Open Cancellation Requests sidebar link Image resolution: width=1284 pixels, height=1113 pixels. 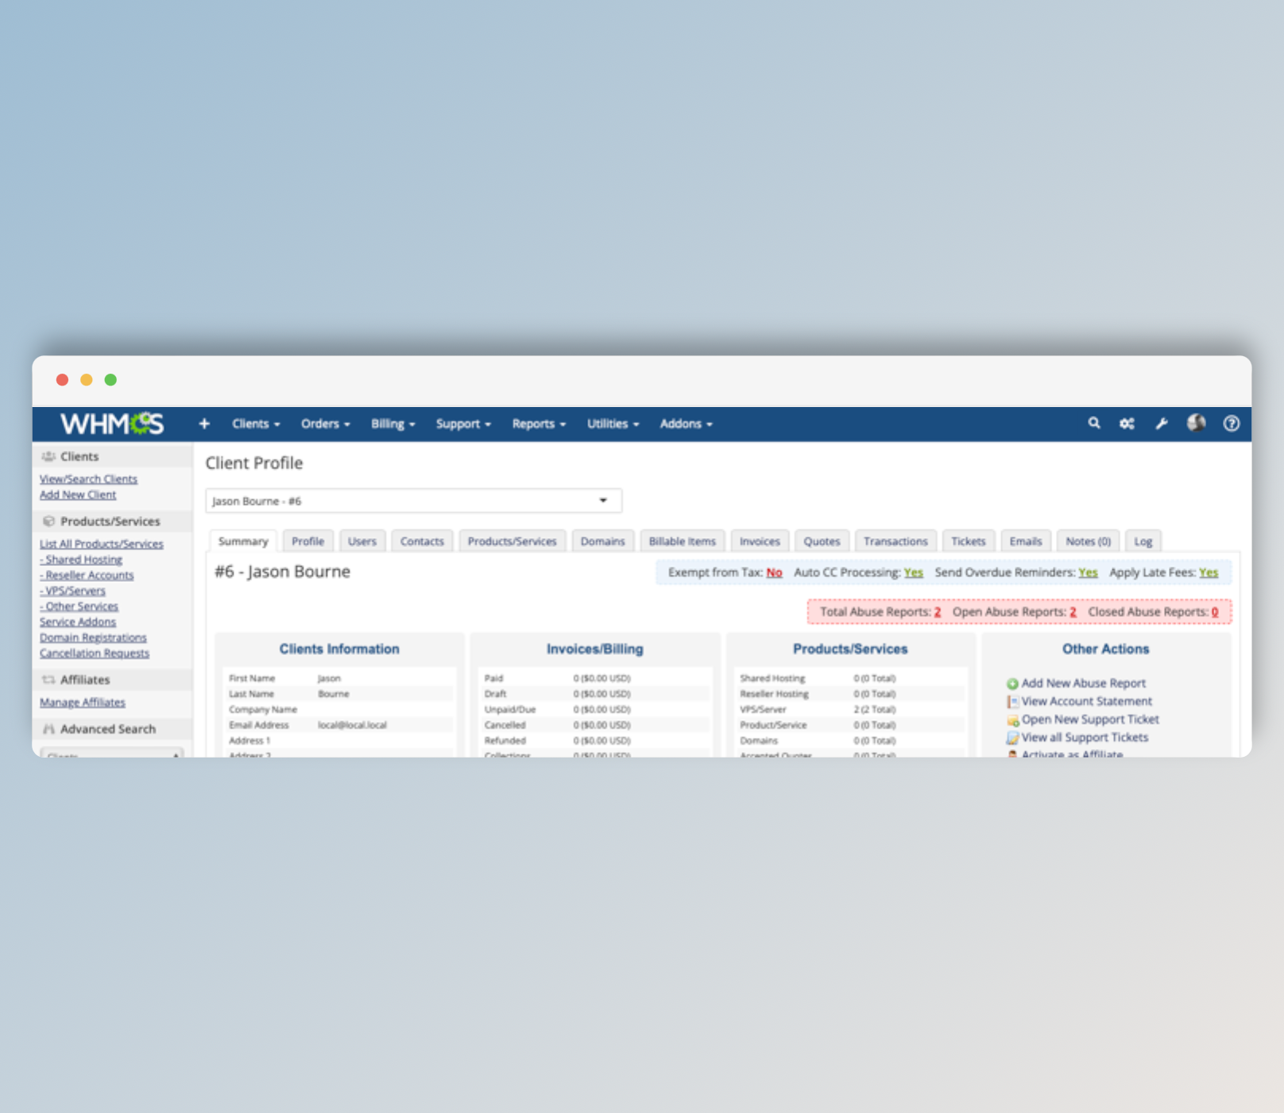pyautogui.click(x=95, y=653)
